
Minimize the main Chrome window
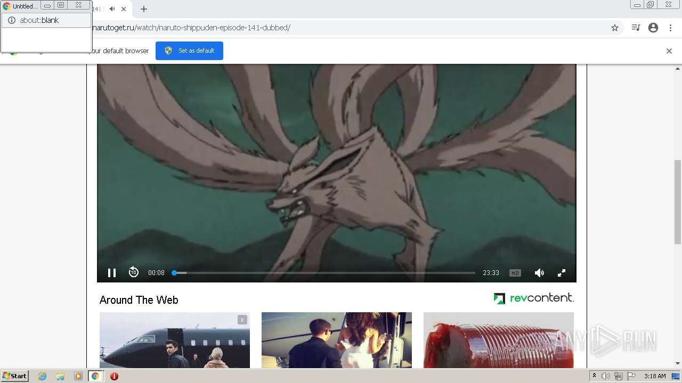coord(637,5)
